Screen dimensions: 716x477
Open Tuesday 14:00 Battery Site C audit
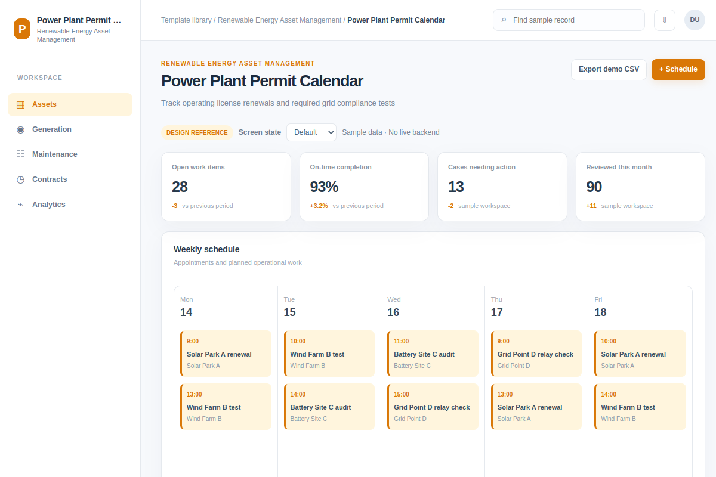pos(329,407)
